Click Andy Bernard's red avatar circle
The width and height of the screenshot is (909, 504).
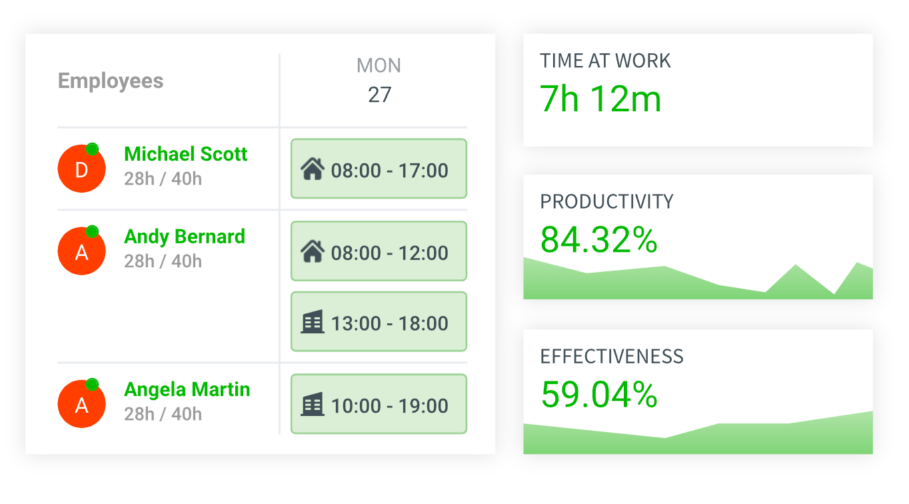81,251
